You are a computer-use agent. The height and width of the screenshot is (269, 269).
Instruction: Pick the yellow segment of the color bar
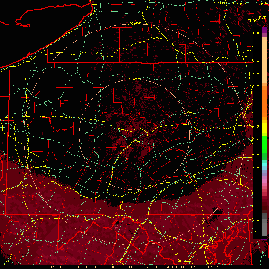click(x=264, y=128)
